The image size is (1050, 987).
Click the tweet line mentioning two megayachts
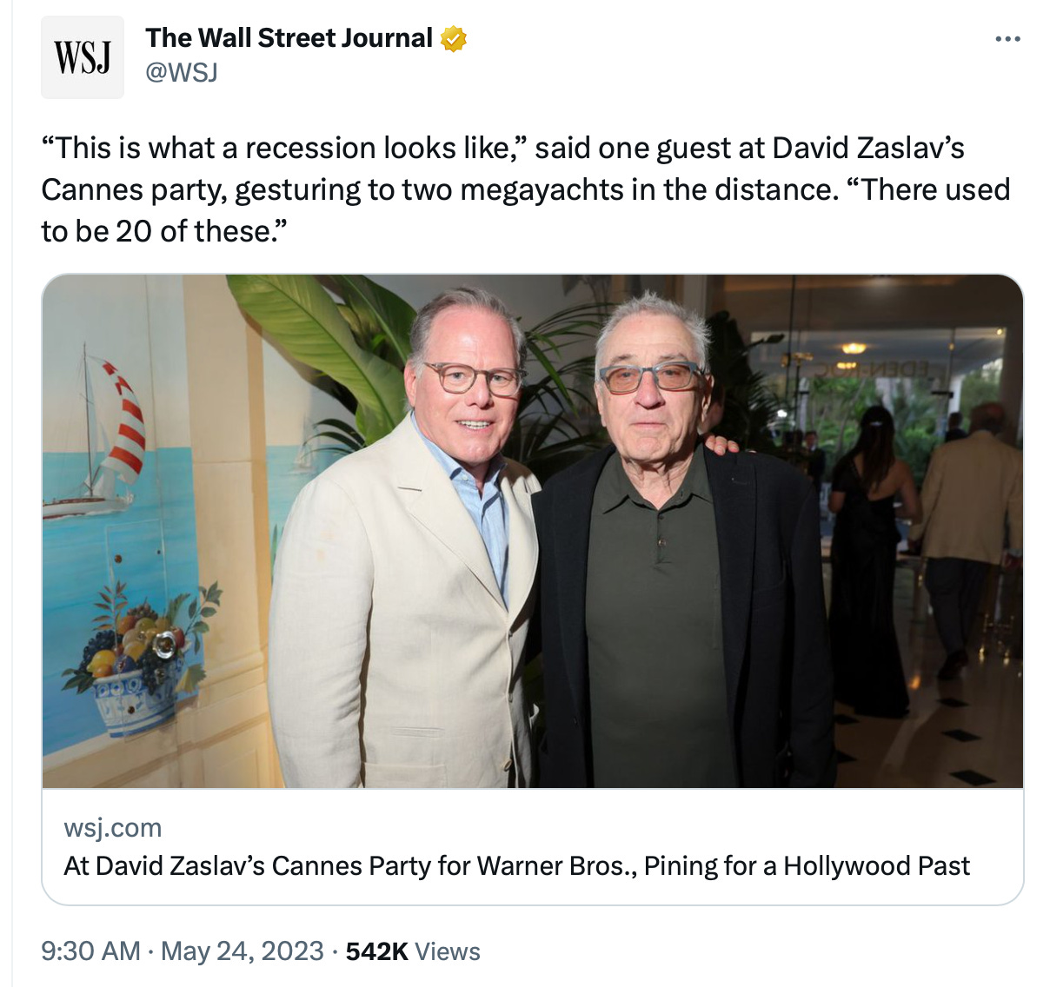pyautogui.click(x=525, y=189)
